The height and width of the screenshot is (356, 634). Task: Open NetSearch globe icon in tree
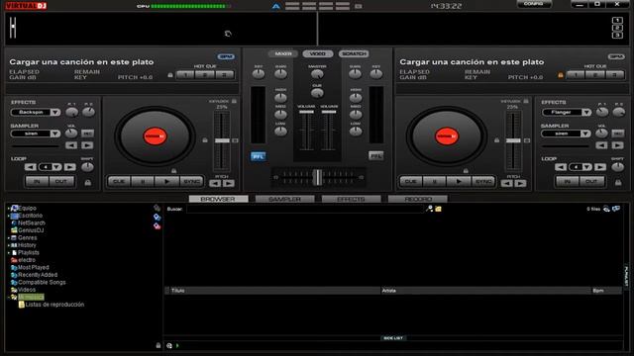[x=14, y=222]
